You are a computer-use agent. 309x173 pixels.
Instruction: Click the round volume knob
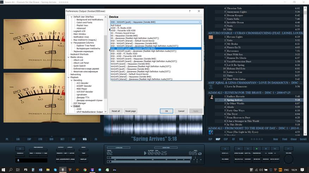289,159
